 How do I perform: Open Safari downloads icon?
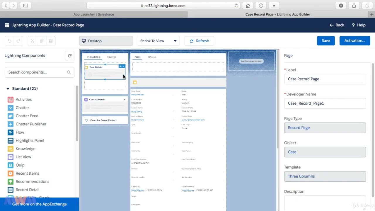341,6
